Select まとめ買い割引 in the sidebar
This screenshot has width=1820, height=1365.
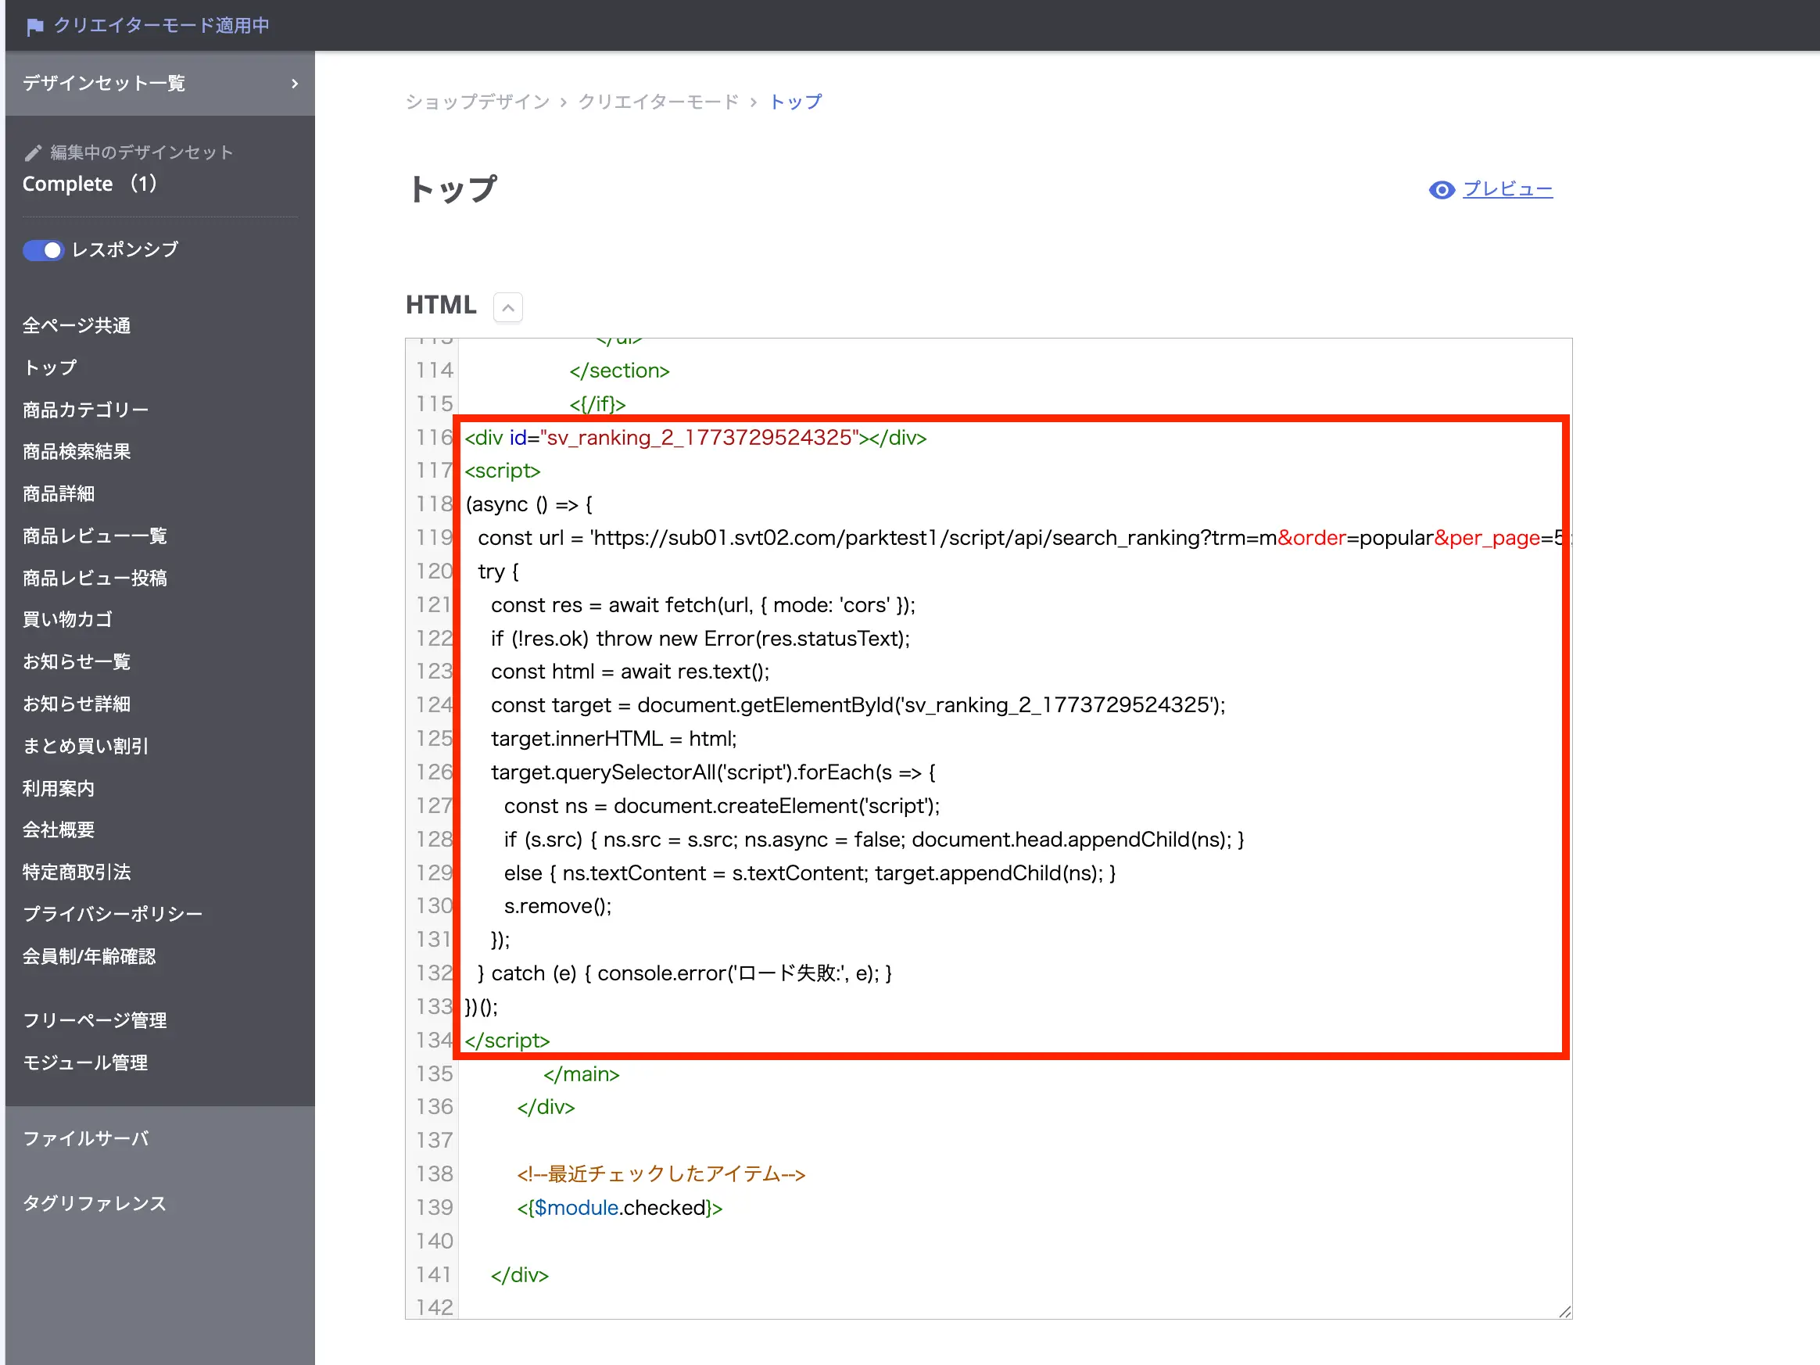[85, 747]
